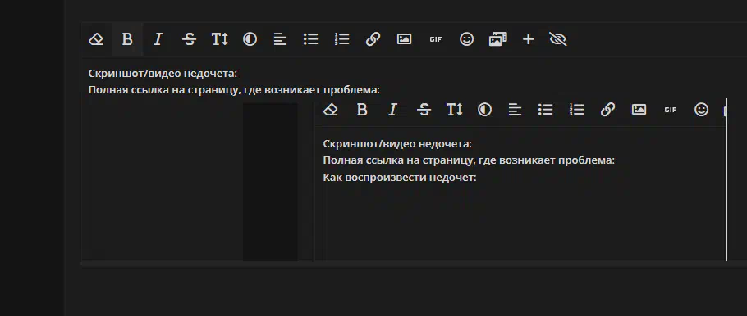Open GIF picker in top toolbar

[x=435, y=39]
